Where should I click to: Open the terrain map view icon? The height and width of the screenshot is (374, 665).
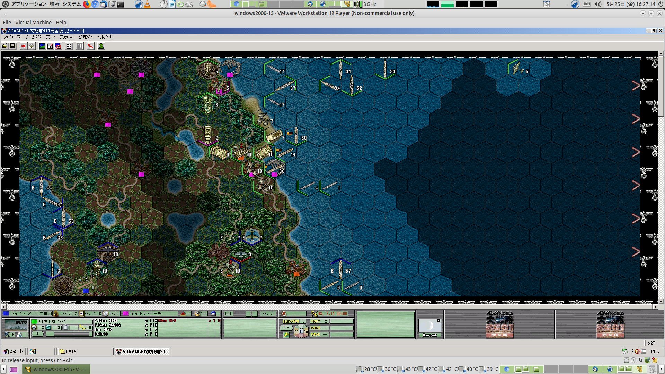point(42,46)
